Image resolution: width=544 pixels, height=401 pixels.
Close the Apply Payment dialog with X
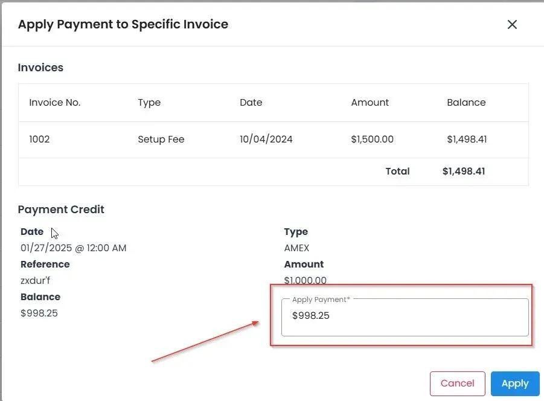(512, 25)
